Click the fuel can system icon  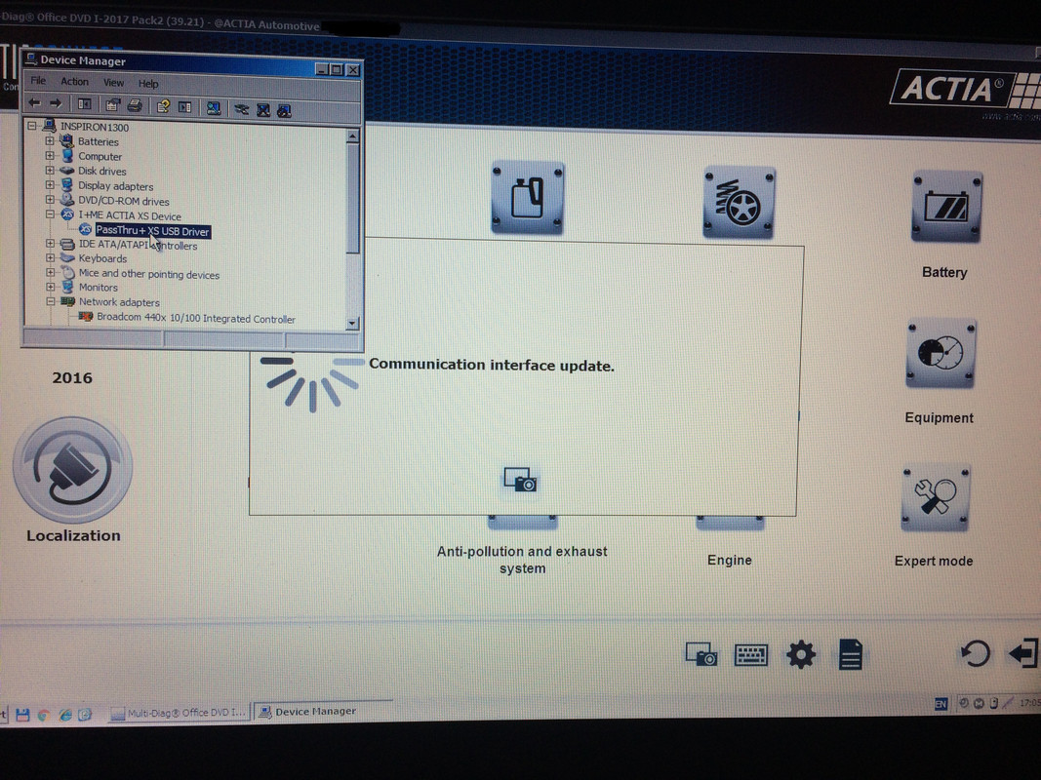(x=528, y=197)
